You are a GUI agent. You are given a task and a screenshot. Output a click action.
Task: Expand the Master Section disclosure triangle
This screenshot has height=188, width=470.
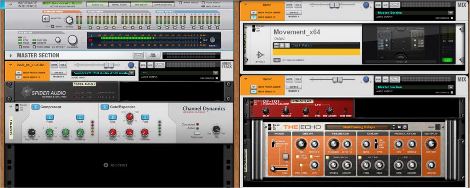[11, 55]
